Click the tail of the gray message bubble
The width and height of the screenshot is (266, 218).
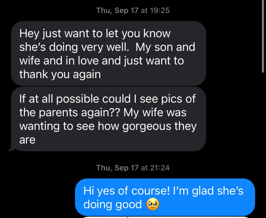[x=11, y=149]
